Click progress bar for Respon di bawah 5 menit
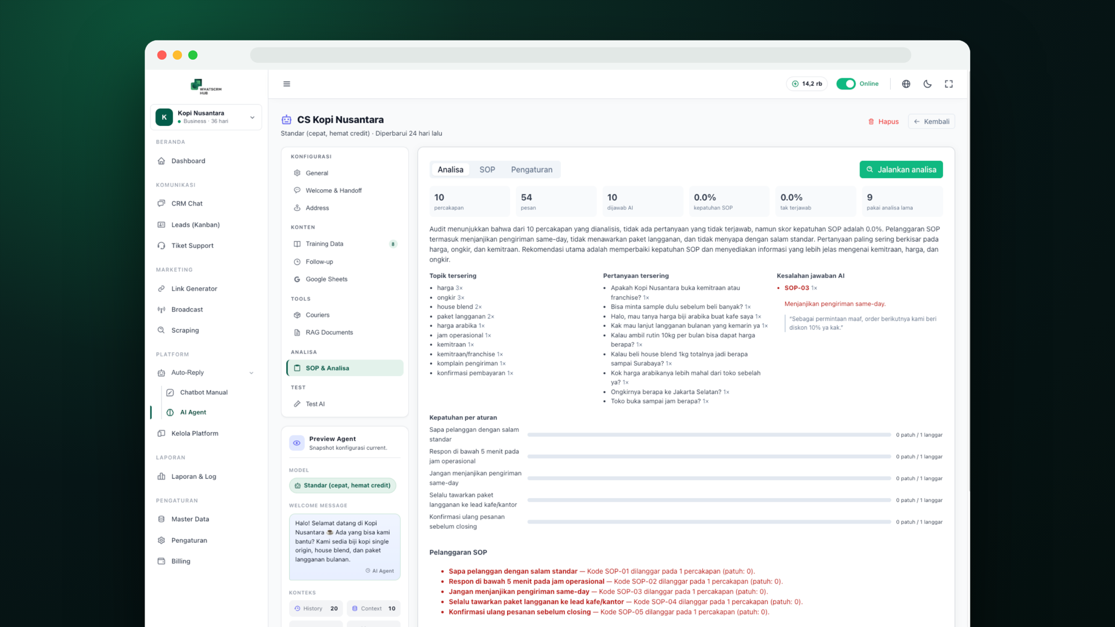Screen dimensions: 1115x627 (709, 456)
